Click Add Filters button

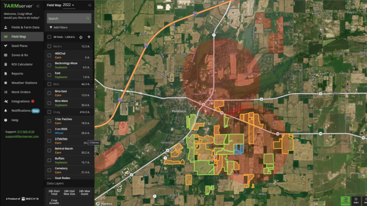pos(58,28)
